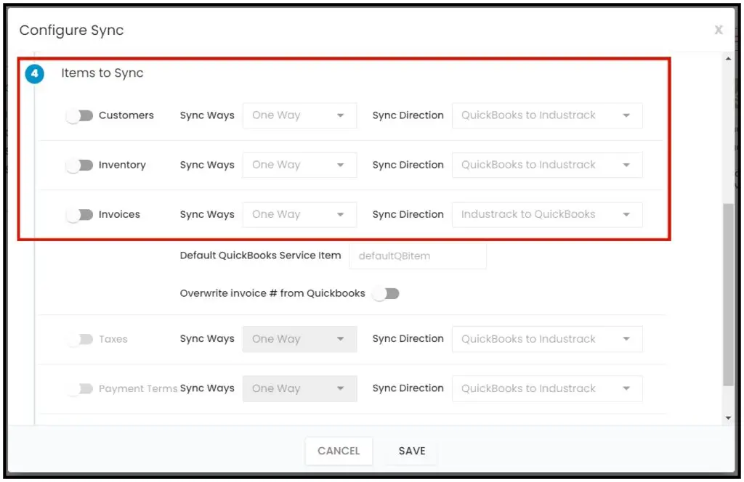Open Taxes Sync Direction dropdown

tap(547, 339)
